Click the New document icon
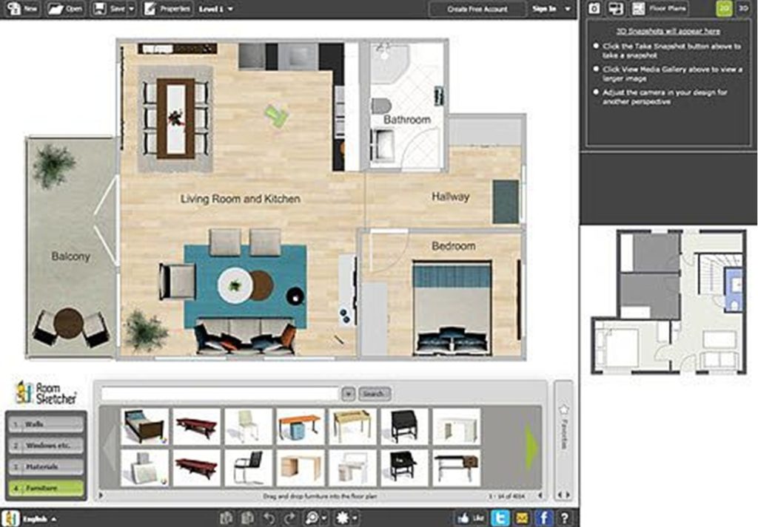The height and width of the screenshot is (527, 758). 16,10
